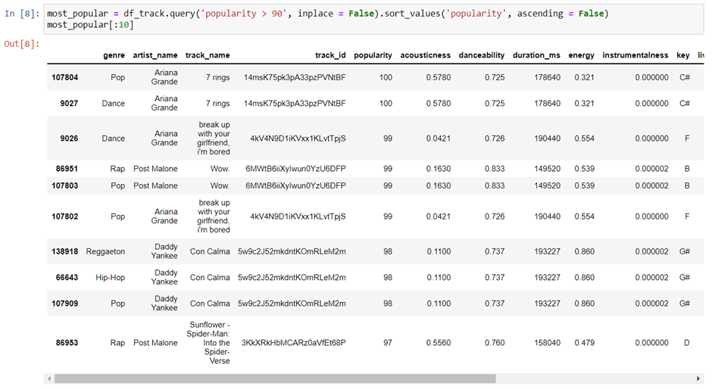Click track id 14msK75pk3pA33pzPVNtBF in row 9027
The height and width of the screenshot is (389, 712).
[x=295, y=104]
